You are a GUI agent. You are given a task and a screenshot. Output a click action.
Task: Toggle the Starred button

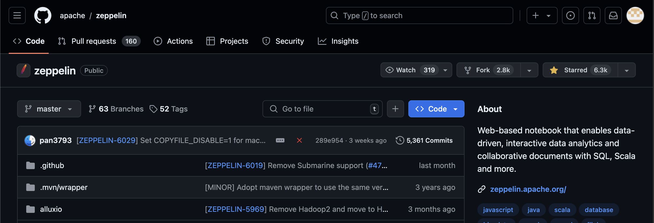point(580,70)
